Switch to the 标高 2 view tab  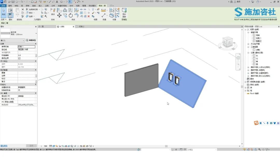click(x=81, y=27)
